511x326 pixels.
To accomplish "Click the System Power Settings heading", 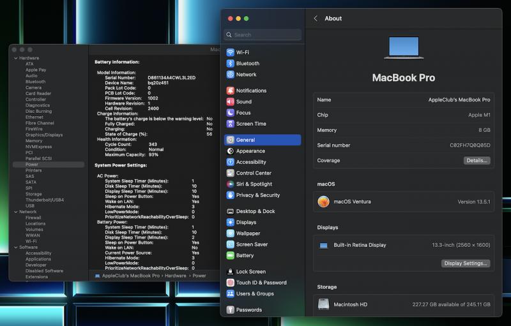I will tap(121, 165).
